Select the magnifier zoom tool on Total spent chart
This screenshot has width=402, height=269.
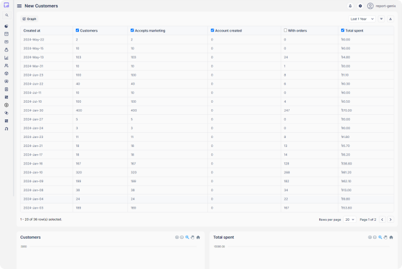[x=380, y=238]
